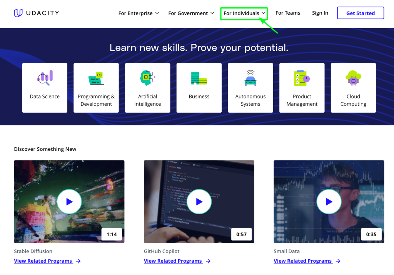Click the Artificial Intelligence label
Viewport: 394px width, 275px height.
pos(147,100)
